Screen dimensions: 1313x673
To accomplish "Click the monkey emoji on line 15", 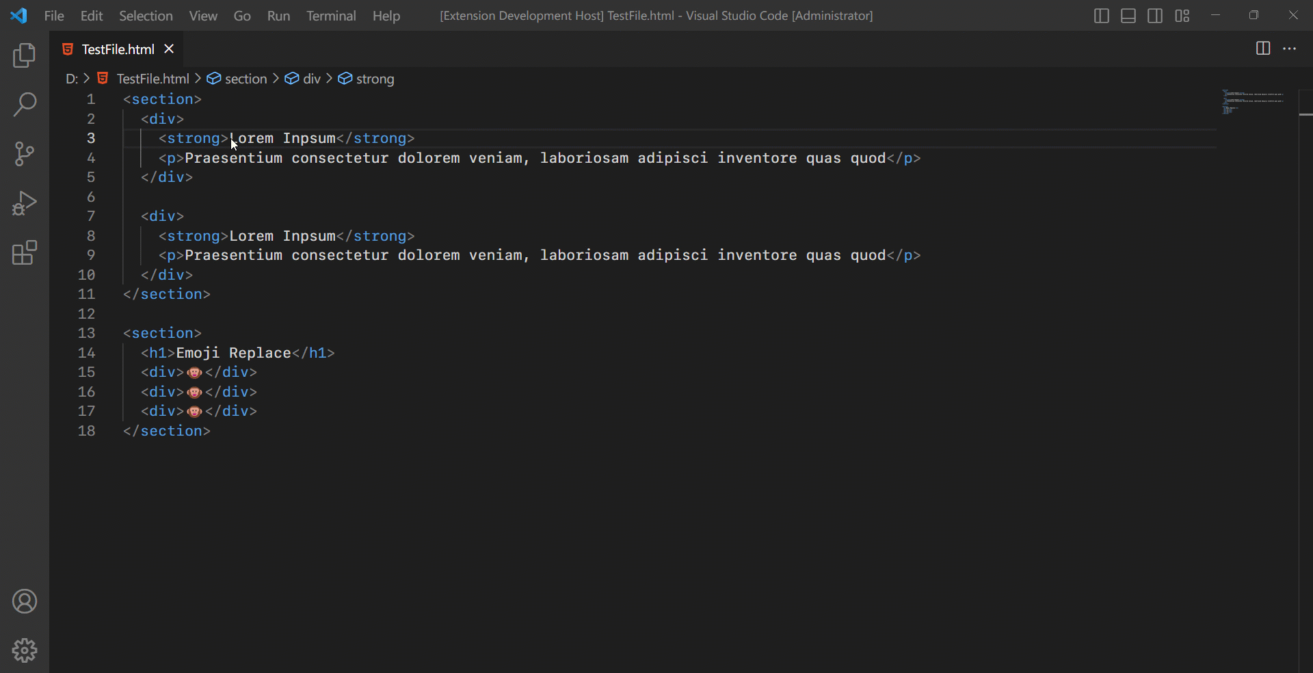I will [x=194, y=373].
